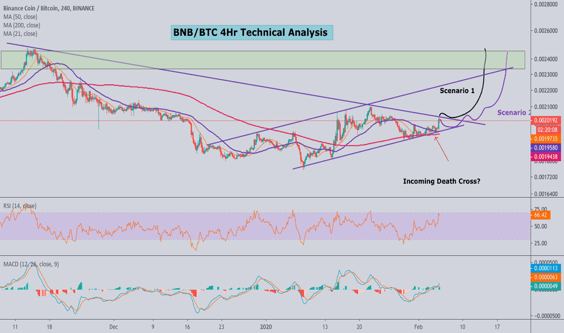
Task: Click the Dec date on time axis
Action: (114, 327)
